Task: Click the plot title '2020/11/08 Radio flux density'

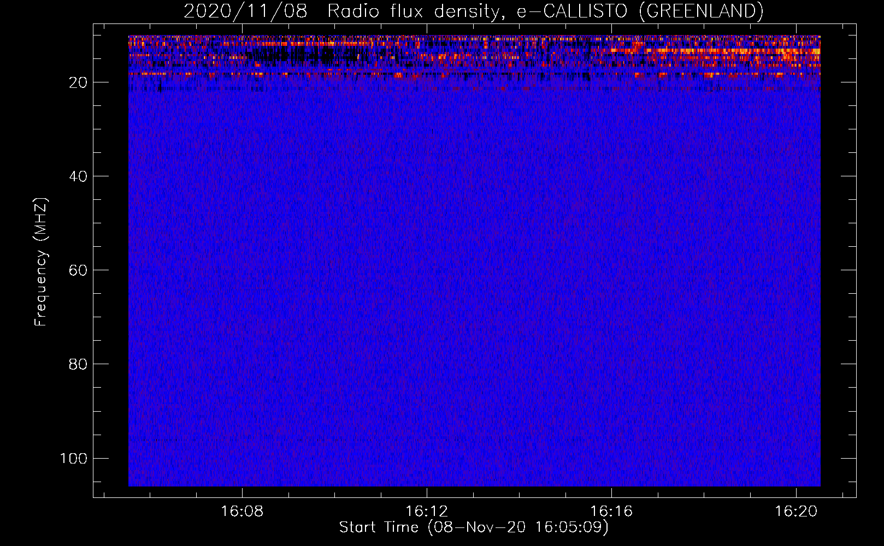Action: point(473,11)
